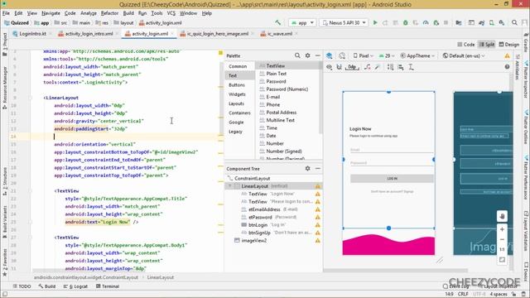Open the design help question-mark icon
Image resolution: width=530 pixels, height=298 pixels.
coord(507,67)
